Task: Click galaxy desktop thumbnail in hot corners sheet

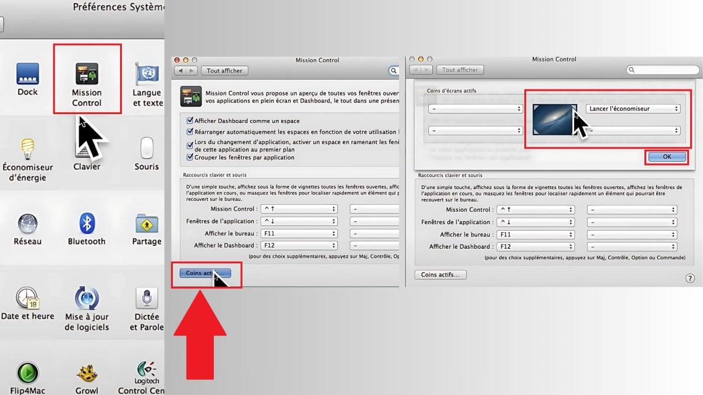Action: [555, 120]
